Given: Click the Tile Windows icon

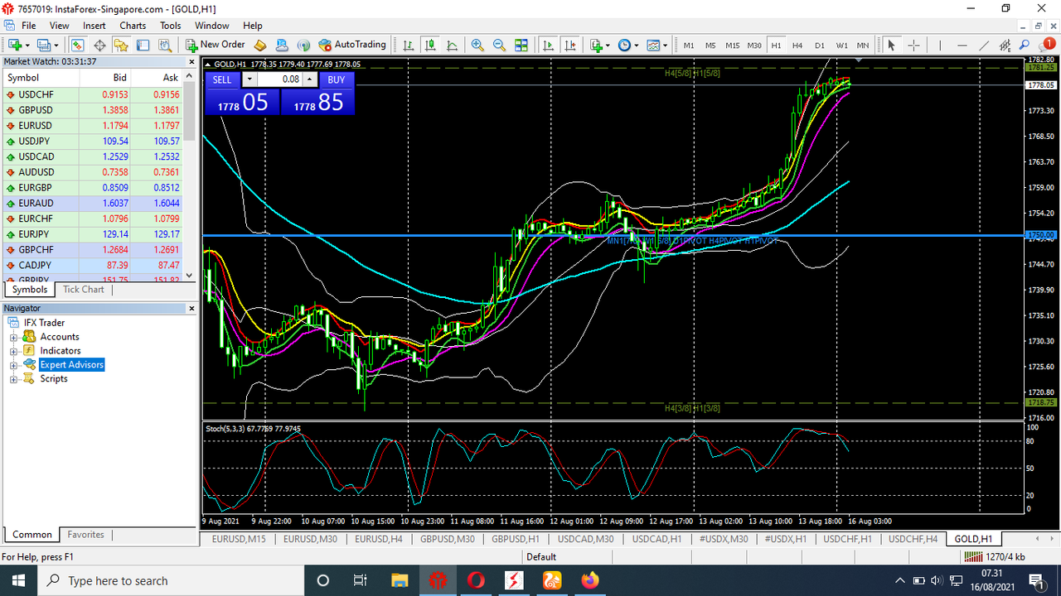Looking at the screenshot, I should click(521, 45).
